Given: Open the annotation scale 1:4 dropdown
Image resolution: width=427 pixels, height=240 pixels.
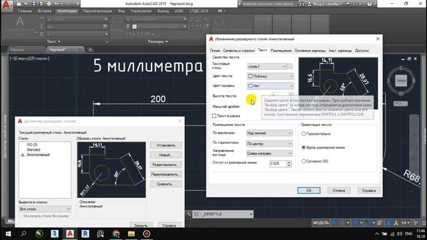Looking at the screenshot, I should [405, 223].
